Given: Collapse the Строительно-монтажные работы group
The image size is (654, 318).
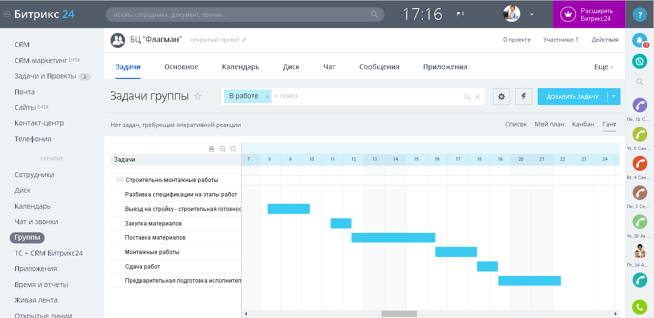Looking at the screenshot, I should [x=119, y=180].
